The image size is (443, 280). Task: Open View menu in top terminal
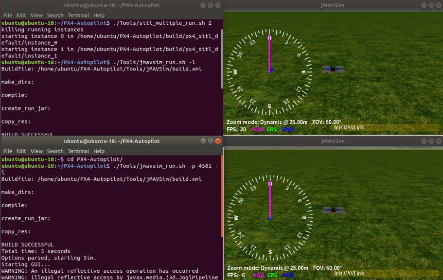point(37,15)
